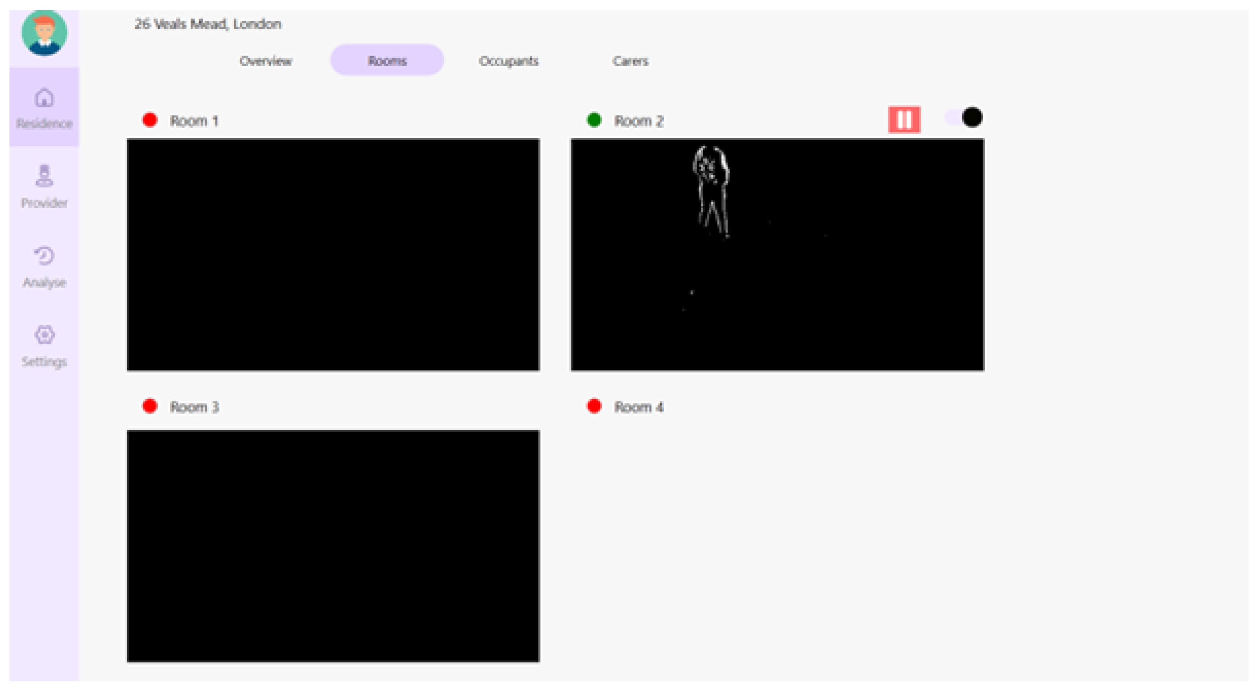Screen dimensions: 1258x693
Task: Select the Rooms tab
Action: click(x=387, y=61)
